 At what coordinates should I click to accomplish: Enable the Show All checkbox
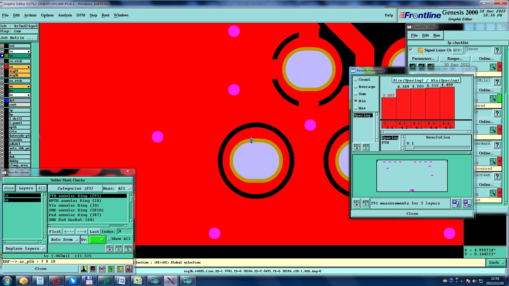pos(109,239)
